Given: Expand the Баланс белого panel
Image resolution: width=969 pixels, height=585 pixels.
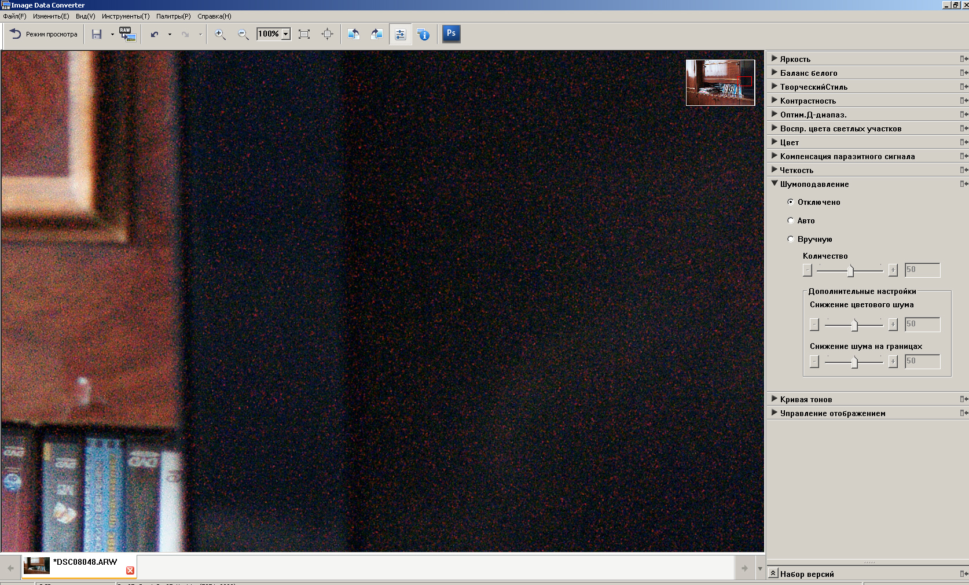Looking at the screenshot, I should click(x=808, y=73).
